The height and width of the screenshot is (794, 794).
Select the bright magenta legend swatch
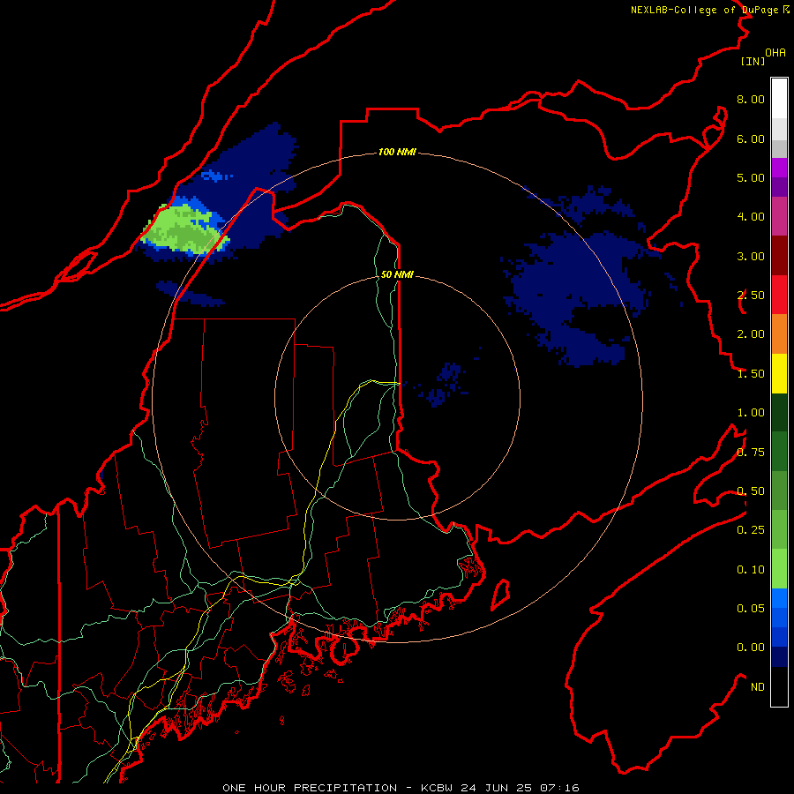pyautogui.click(x=779, y=168)
